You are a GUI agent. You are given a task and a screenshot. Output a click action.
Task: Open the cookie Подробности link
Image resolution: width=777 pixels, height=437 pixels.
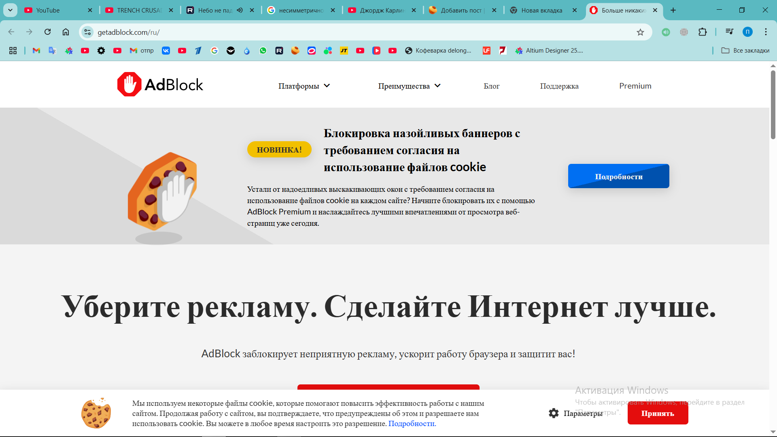[412, 424]
